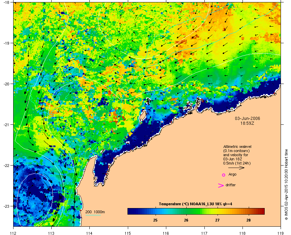291x235 pixels.
Task: Click the IMOS copyright vertical text
Action: pos(286,185)
